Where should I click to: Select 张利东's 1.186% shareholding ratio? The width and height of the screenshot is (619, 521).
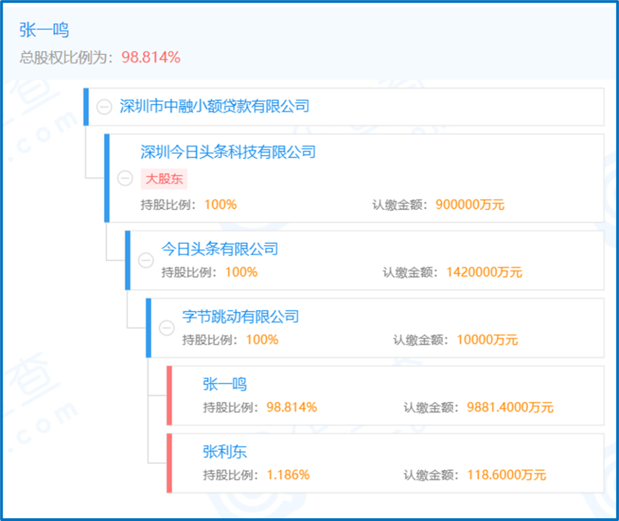[x=288, y=475]
